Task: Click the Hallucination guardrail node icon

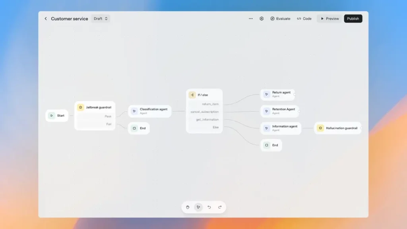Action: coord(320,128)
